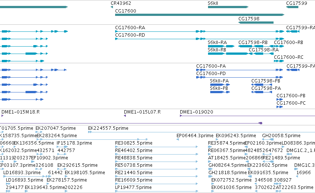Click the CG17600-RA transcript label
The image size is (315, 193).
(130, 27)
